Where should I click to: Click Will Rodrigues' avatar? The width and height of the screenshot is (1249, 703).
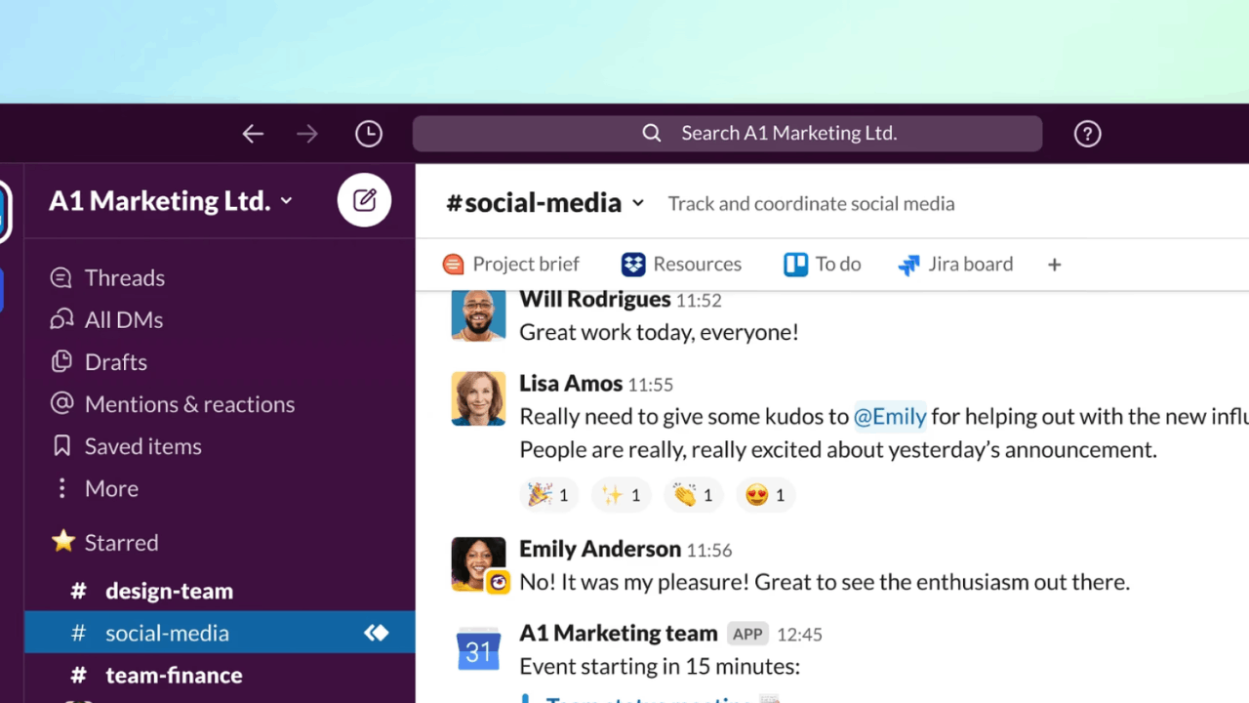pyautogui.click(x=478, y=314)
